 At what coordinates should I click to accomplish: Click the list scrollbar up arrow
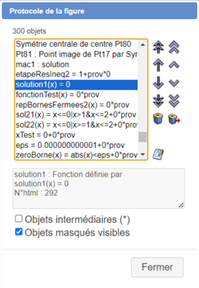point(143,45)
